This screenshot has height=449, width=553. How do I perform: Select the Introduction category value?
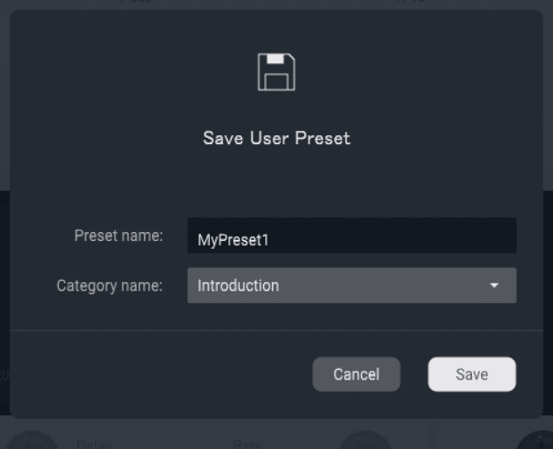point(238,285)
